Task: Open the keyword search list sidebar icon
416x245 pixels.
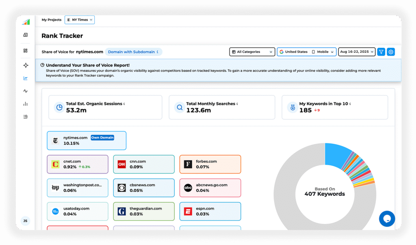Action: point(26,117)
